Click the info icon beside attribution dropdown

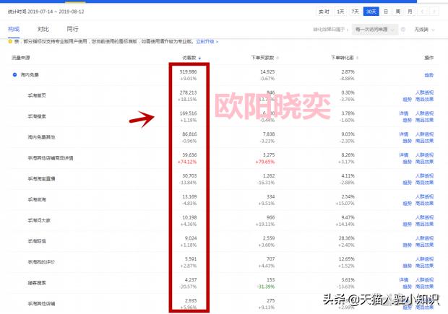point(403,30)
